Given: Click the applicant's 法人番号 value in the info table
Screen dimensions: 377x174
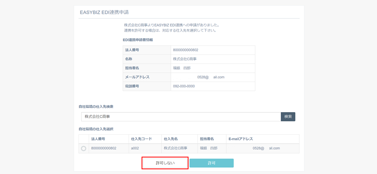Looking at the screenshot, I should (185, 50).
